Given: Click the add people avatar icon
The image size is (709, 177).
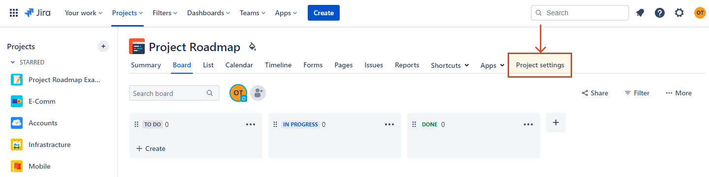Looking at the screenshot, I should point(258,93).
